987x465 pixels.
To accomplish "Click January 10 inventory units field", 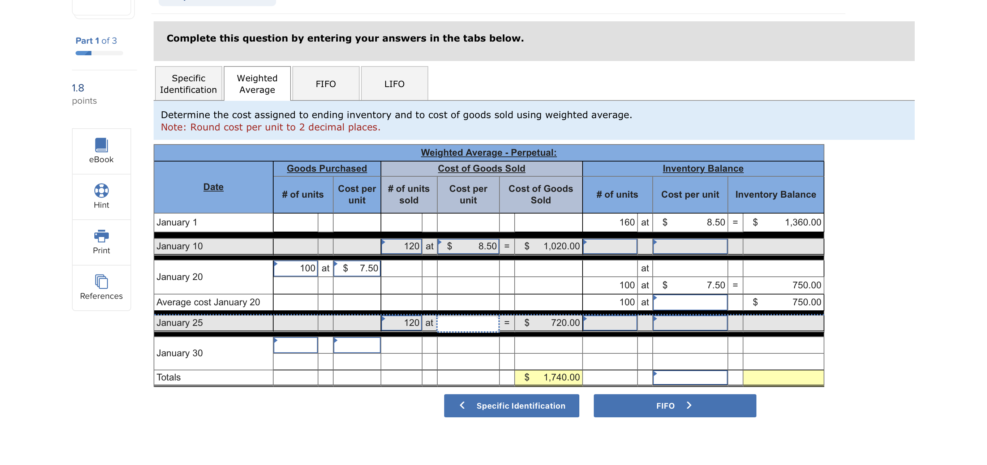I will point(610,246).
